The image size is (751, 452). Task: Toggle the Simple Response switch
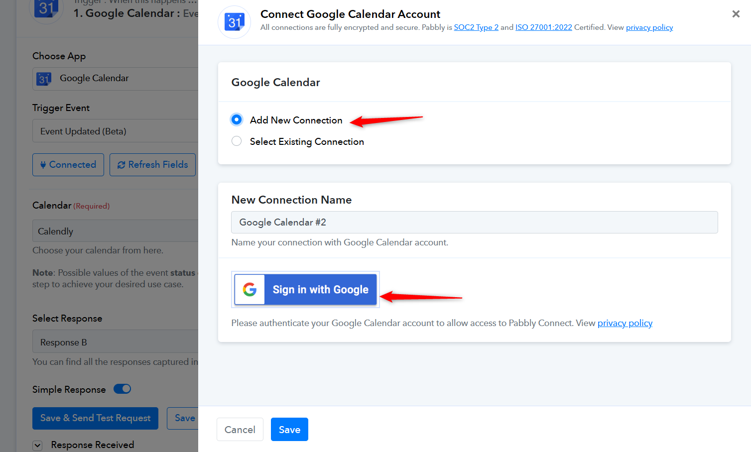click(122, 389)
